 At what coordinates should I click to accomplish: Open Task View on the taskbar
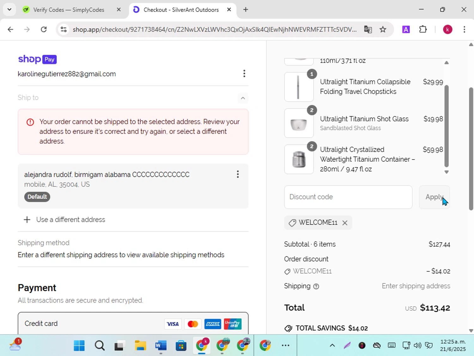click(x=119, y=346)
